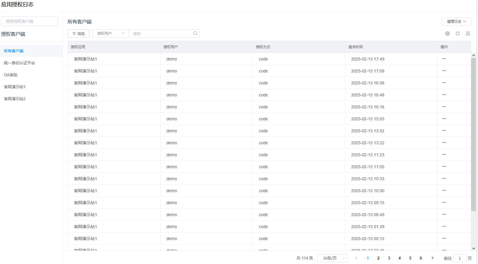Image resolution: width=478 pixels, height=264 pixels.
Task: Click the column density icon
Action: [x=468, y=34]
